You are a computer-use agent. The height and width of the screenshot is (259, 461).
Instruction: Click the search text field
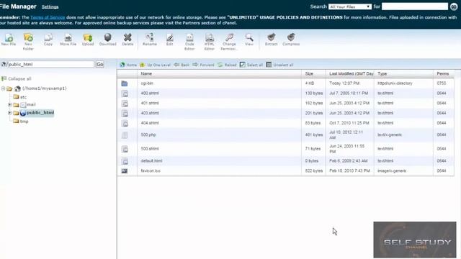point(415,6)
